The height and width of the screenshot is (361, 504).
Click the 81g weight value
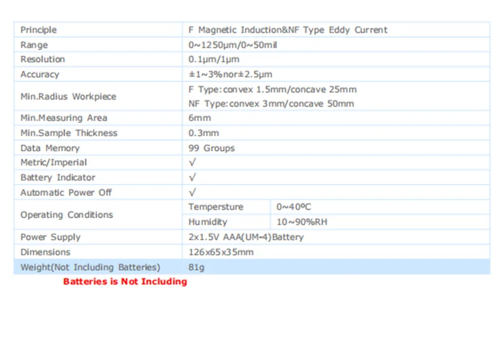click(x=196, y=267)
